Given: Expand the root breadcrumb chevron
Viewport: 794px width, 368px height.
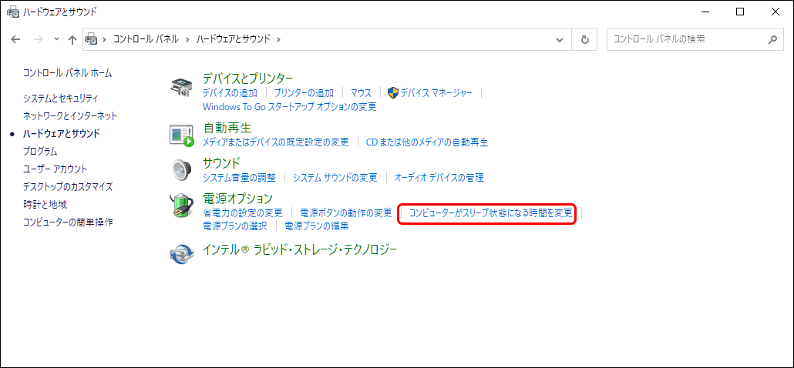Looking at the screenshot, I should click(105, 39).
